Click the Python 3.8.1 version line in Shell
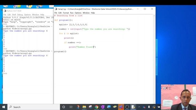Screen dimensions: 196x110 pyautogui.click(x=28, y=17)
